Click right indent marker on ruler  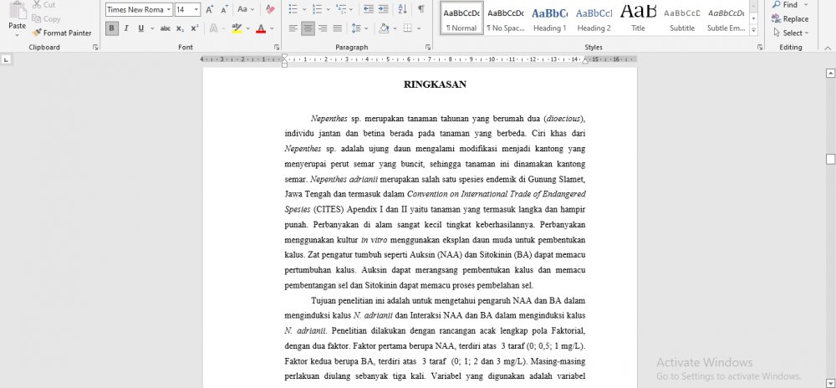click(x=585, y=61)
